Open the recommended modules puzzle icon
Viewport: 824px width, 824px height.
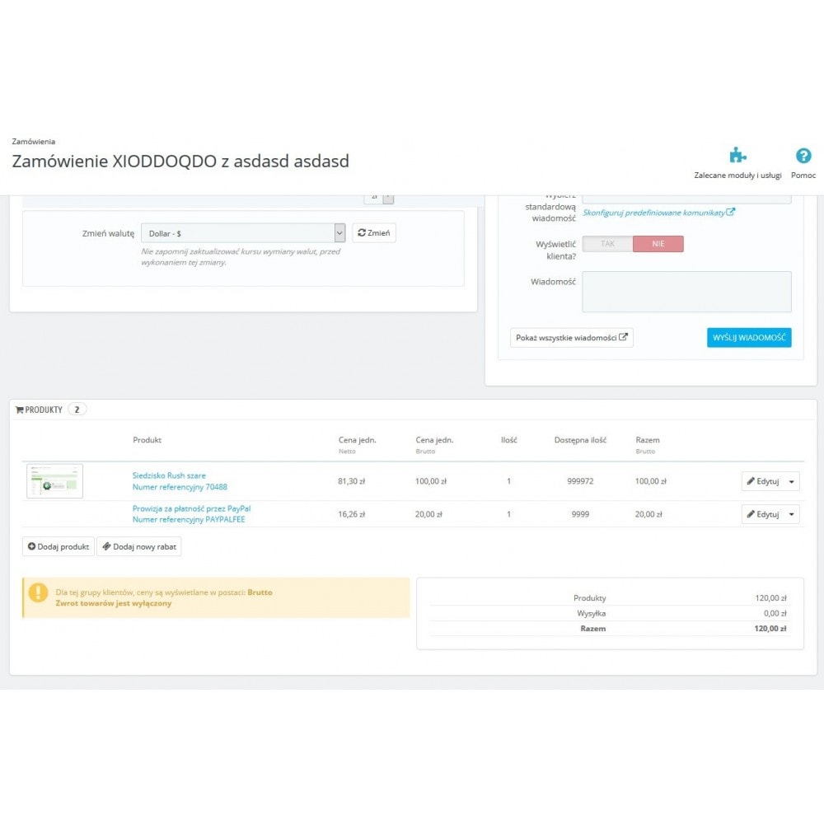pyautogui.click(x=737, y=156)
